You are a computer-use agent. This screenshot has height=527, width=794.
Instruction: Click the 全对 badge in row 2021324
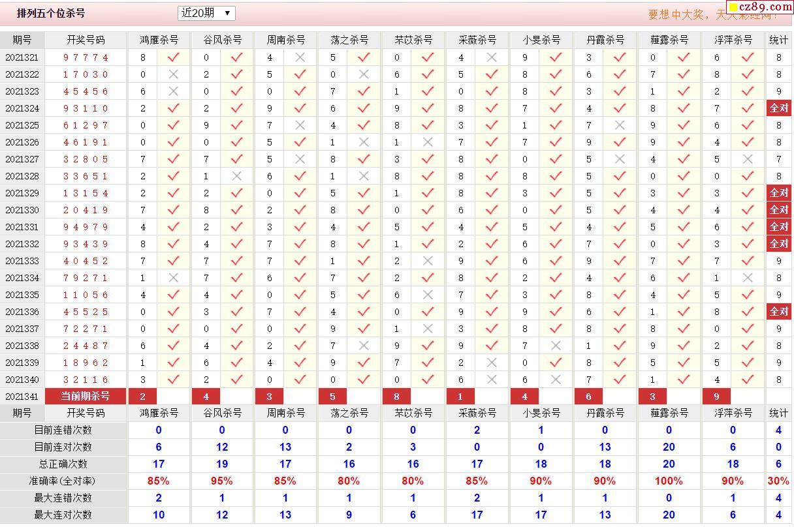pyautogui.click(x=779, y=108)
